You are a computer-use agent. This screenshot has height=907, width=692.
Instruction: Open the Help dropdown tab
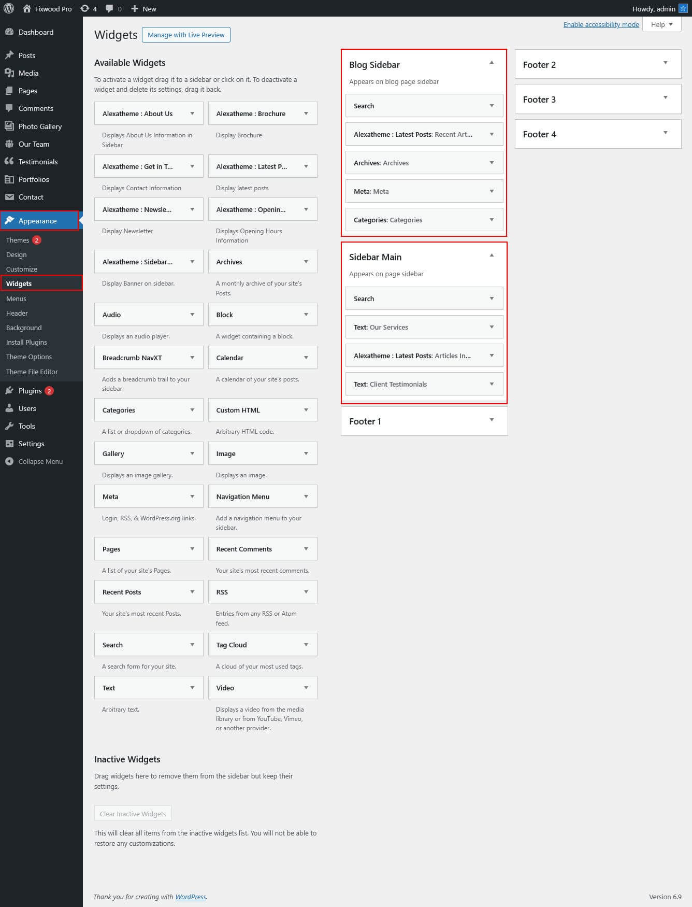661,24
